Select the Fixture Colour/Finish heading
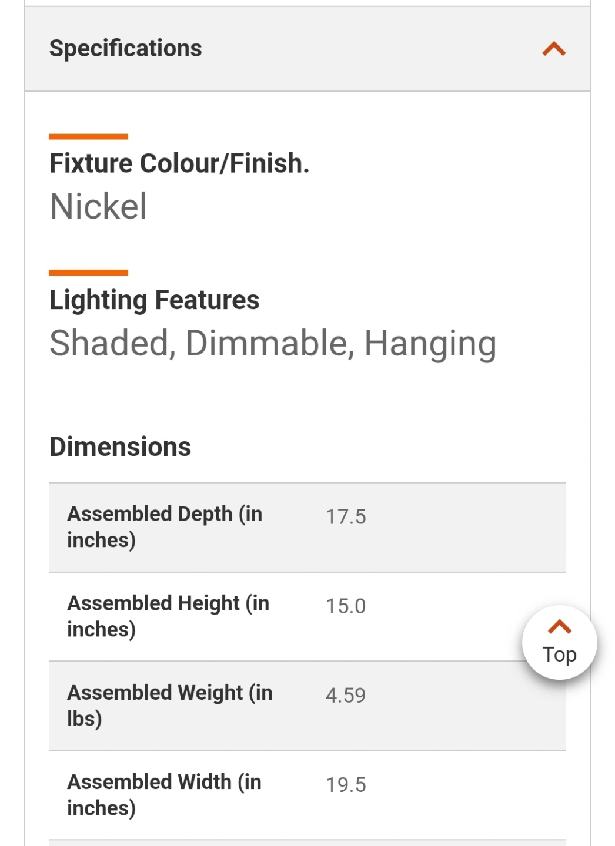 179,163
